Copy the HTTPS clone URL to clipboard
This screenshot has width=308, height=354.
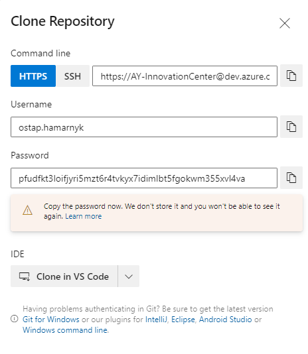pos(291,76)
